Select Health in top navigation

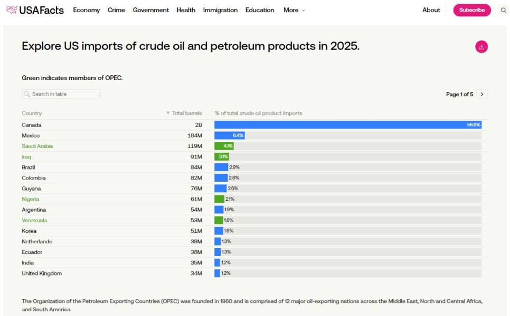186,10
